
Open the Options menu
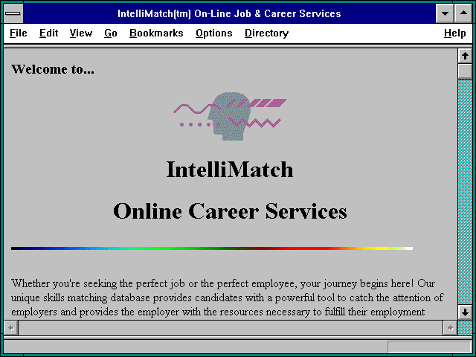[x=214, y=33]
